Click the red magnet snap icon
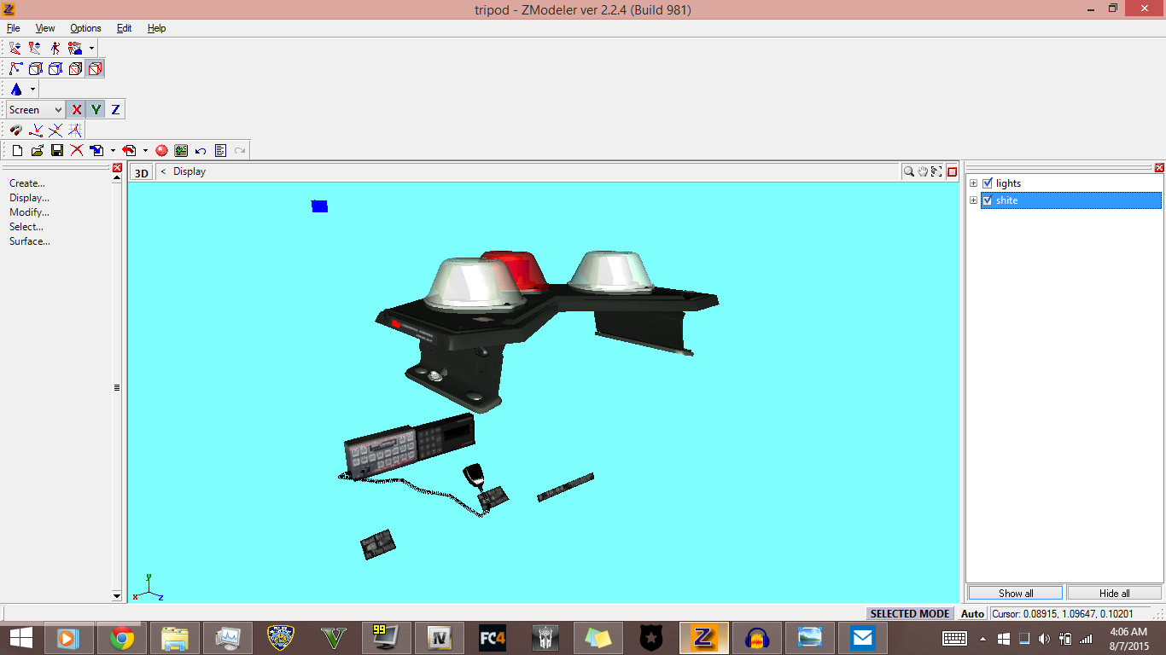The width and height of the screenshot is (1166, 655). pyautogui.click(x=15, y=130)
